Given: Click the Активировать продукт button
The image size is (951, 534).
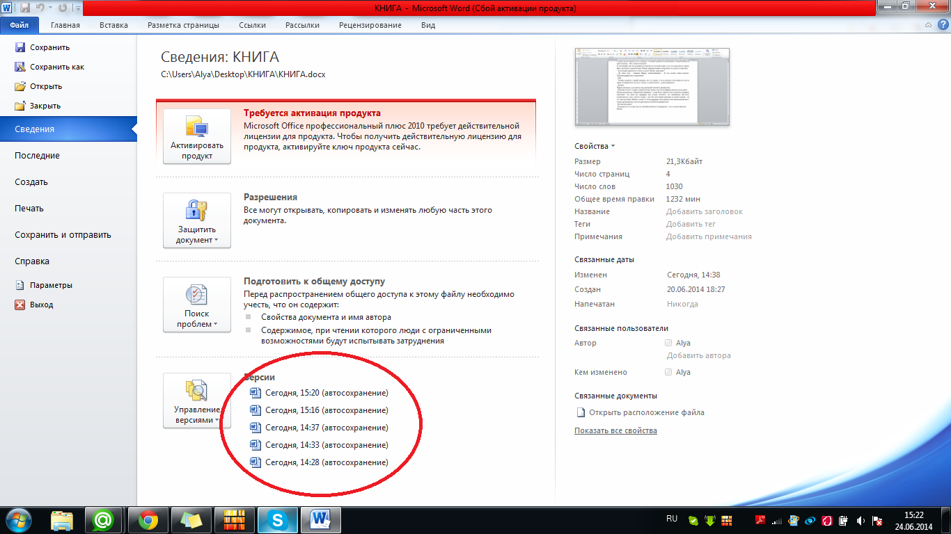Looking at the screenshot, I should (197, 136).
